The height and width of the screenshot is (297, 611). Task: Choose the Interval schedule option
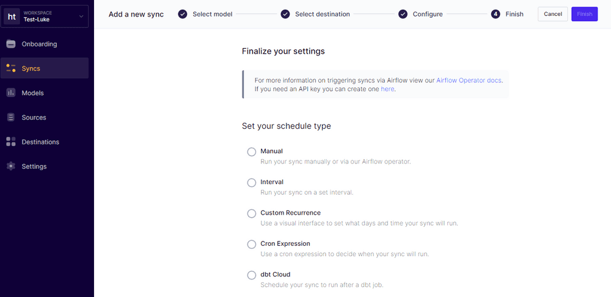click(251, 183)
